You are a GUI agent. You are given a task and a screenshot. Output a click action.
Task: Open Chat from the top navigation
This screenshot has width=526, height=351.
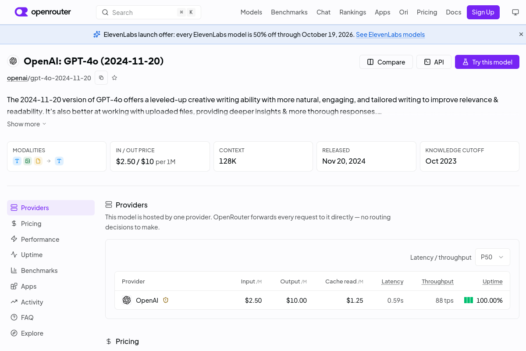[323, 12]
